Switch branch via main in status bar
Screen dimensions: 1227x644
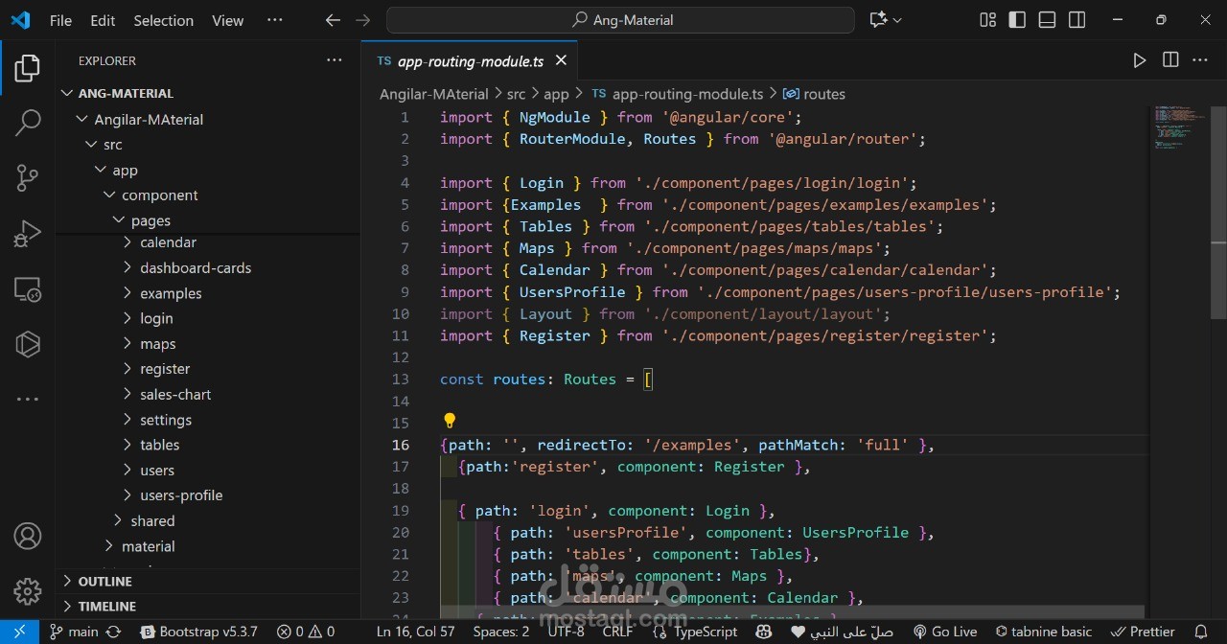coord(75,632)
